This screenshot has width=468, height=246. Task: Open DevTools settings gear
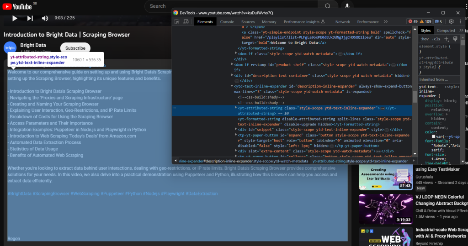click(451, 21)
